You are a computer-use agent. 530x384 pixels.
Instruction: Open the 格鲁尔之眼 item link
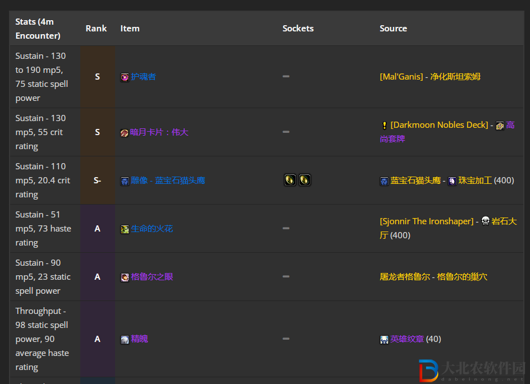152,277
